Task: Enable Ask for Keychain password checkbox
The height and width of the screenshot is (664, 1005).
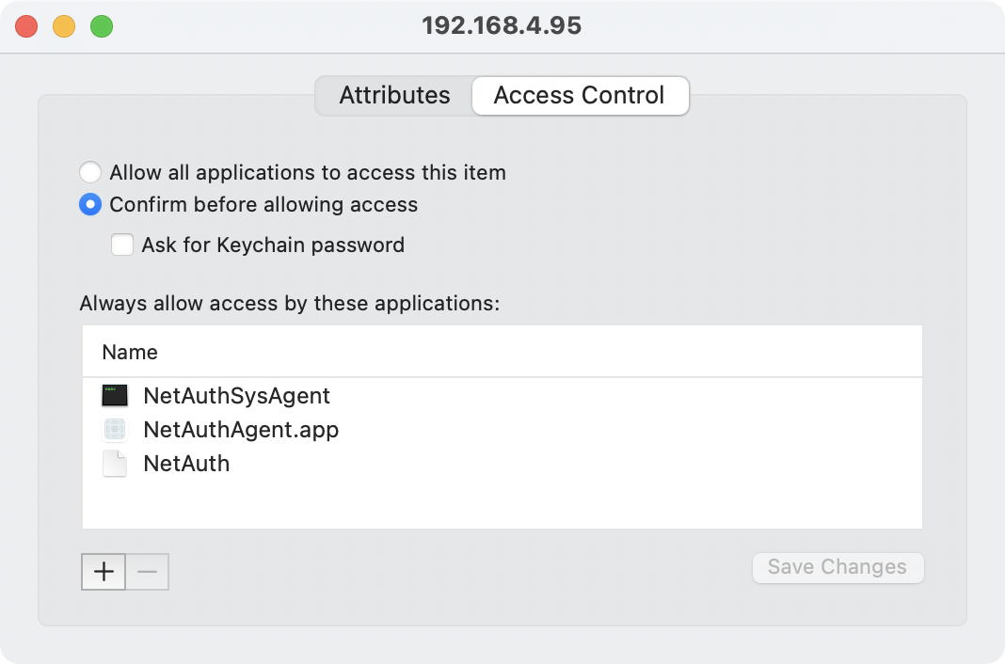Action: pos(122,245)
